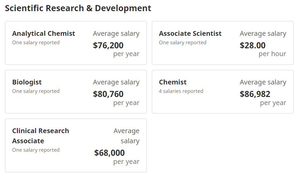Open the Associate Scientist job title
This screenshot has width=297, height=174.
[x=190, y=33]
